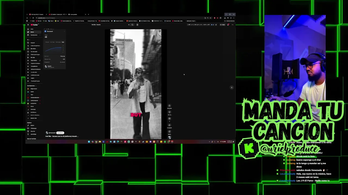Open Historial in the sidebar
348x195 pixels.
34,43
